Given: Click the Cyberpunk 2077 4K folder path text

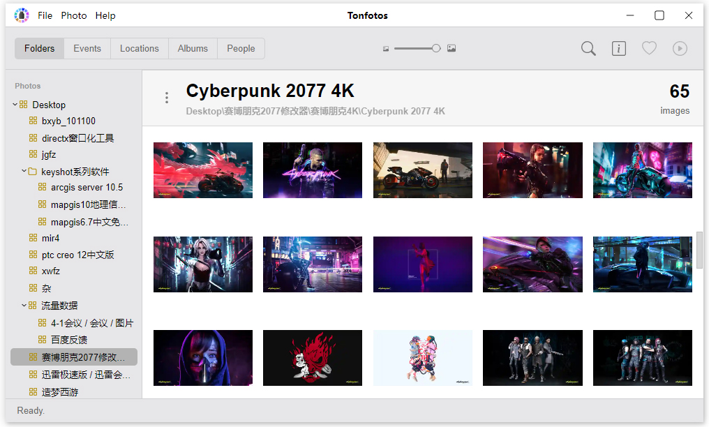Looking at the screenshot, I should tap(315, 111).
